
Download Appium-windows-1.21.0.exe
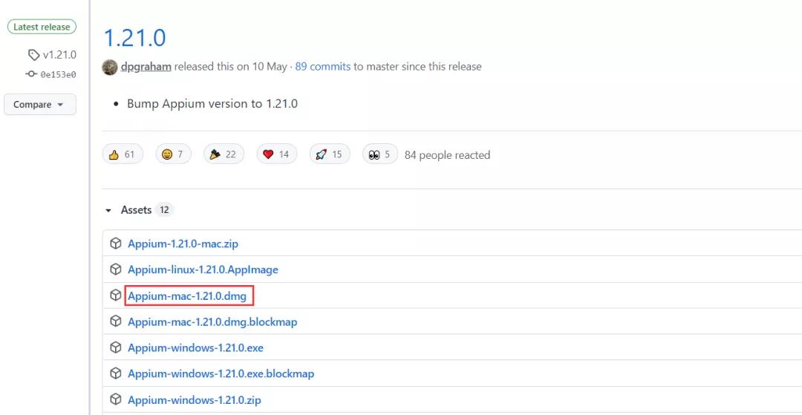click(195, 348)
